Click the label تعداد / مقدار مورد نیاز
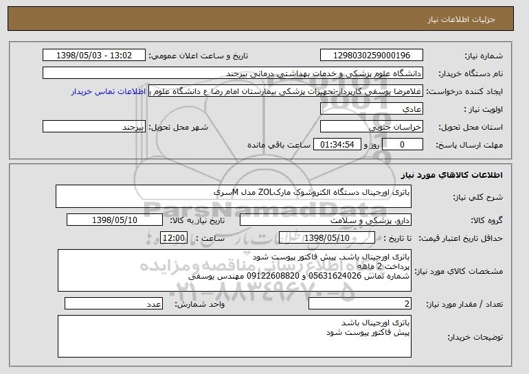The image size is (529, 374). (x=464, y=305)
